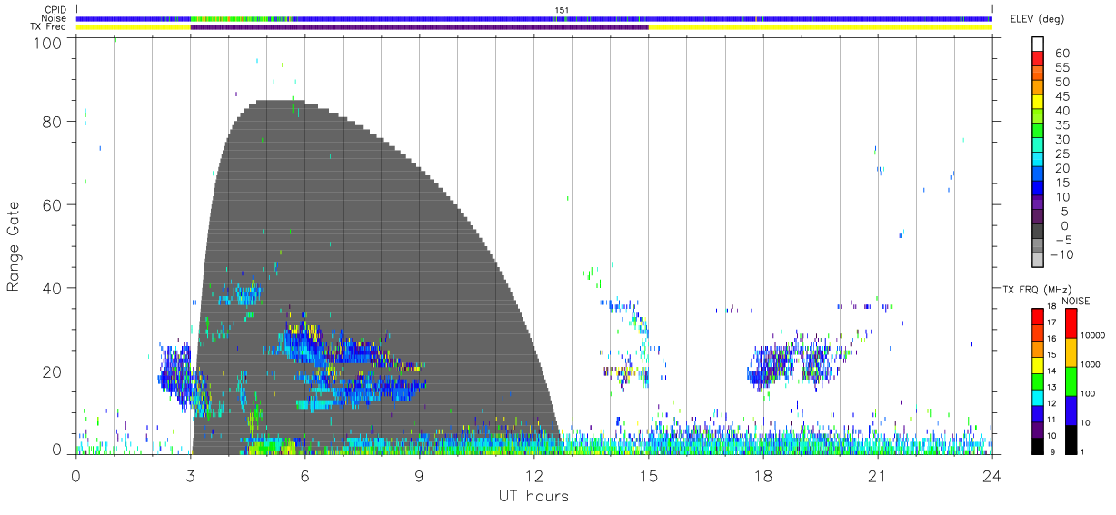Pick the black bottom swatch in TX FRQ legend
The height and width of the screenshot is (515, 1116).
pyautogui.click(x=1037, y=444)
